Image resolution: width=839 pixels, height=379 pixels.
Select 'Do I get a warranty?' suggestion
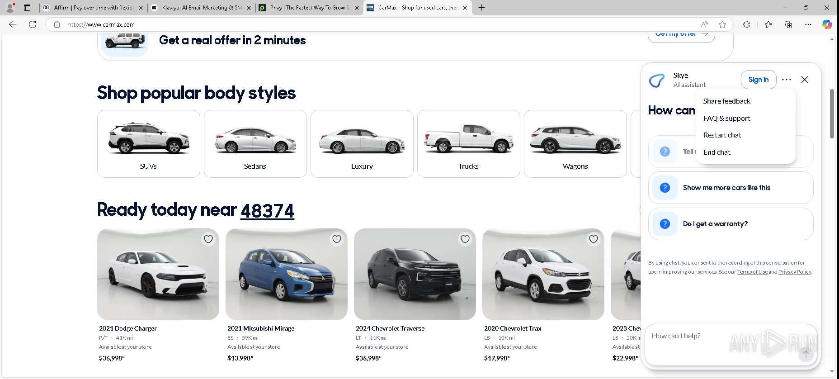(731, 224)
